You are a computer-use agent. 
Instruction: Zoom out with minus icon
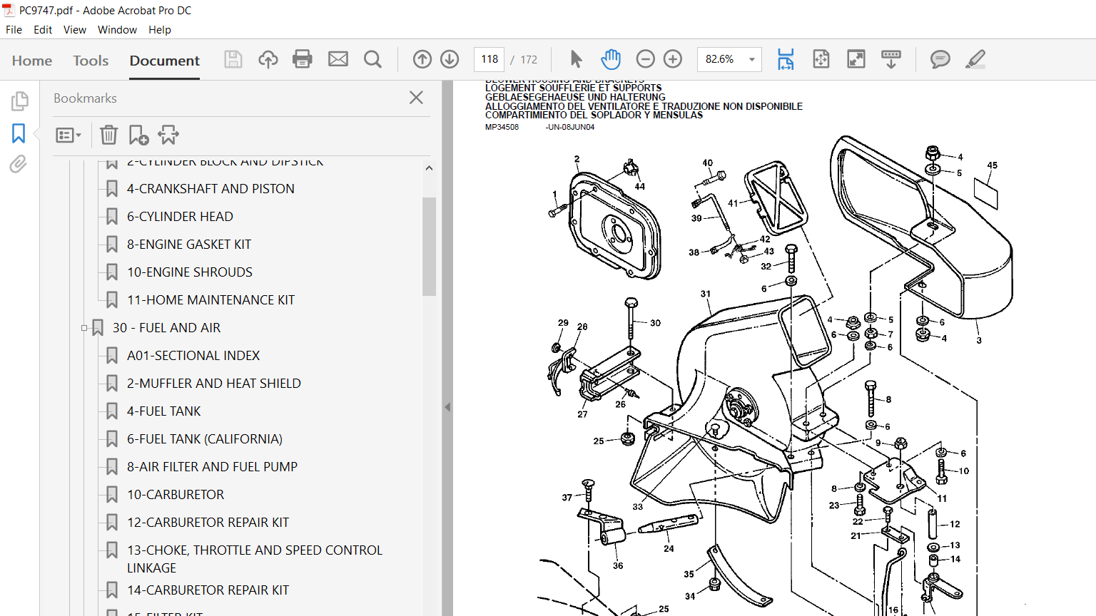[645, 59]
